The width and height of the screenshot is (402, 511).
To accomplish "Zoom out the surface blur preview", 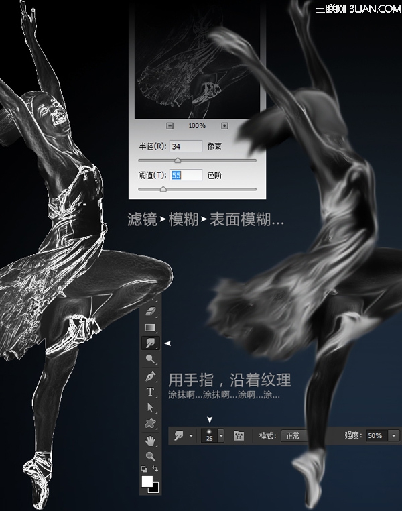I will 170,126.
